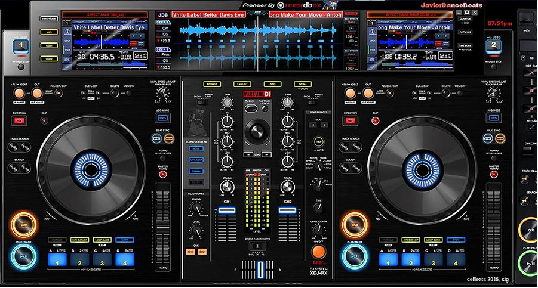Enable SLIP mode on left deck
The height and width of the screenshot is (288, 538).
pos(44,120)
